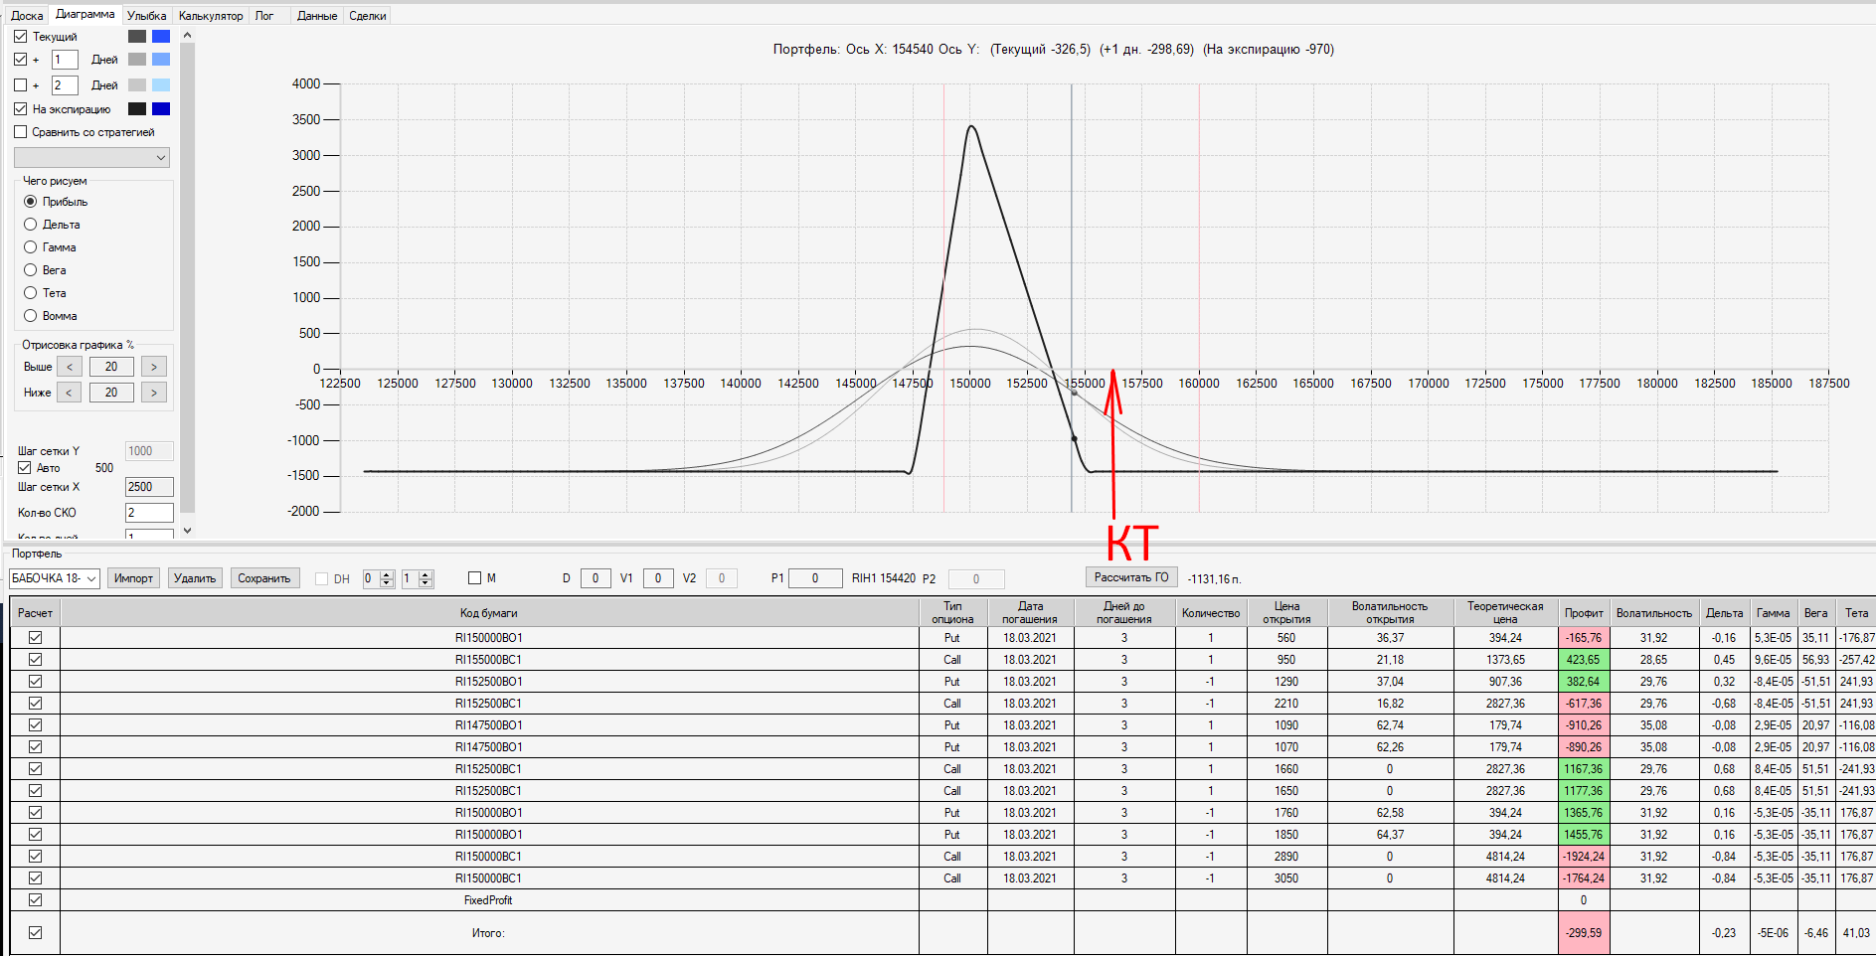Click the Дней до погашения header
This screenshot has width=1876, height=956.
1124,613
